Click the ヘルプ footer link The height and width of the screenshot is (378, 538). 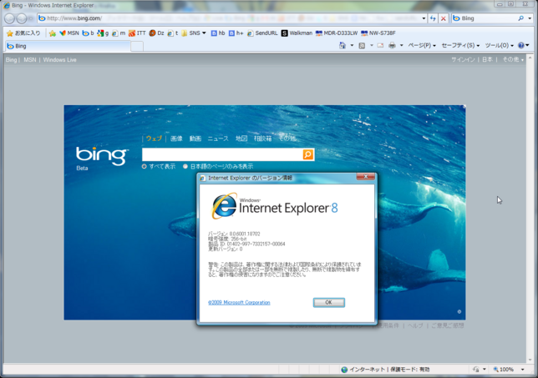pyautogui.click(x=415, y=325)
